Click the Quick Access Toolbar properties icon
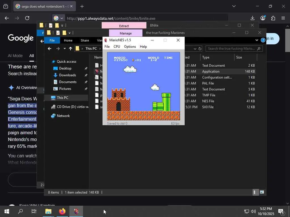 [58, 33]
